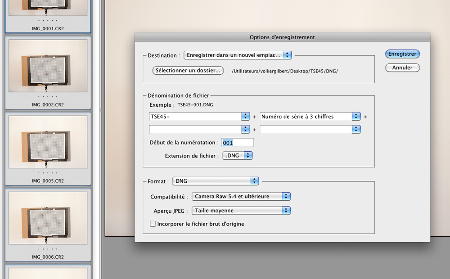
Task: Select the IMG_0006.CR2 thumbnail
Action: click(x=48, y=218)
